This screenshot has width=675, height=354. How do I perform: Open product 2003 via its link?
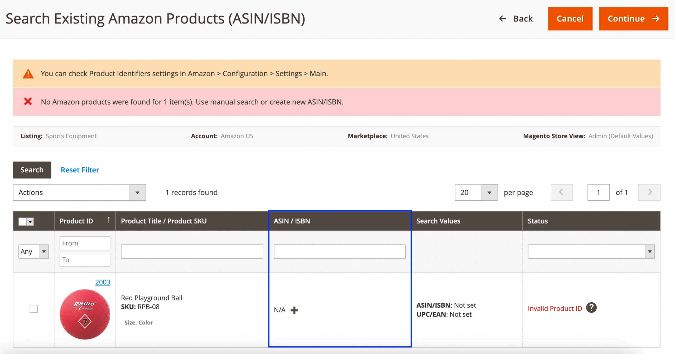pos(103,282)
